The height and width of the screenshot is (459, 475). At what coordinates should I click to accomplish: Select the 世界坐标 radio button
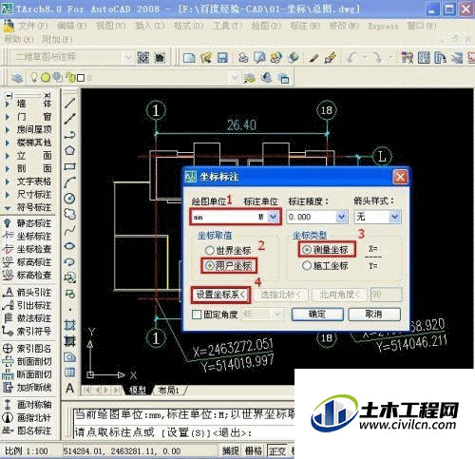(209, 250)
